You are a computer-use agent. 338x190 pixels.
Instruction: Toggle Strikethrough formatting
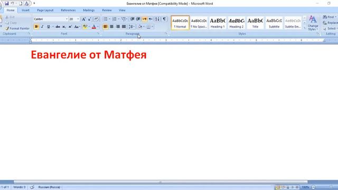point(58,27)
